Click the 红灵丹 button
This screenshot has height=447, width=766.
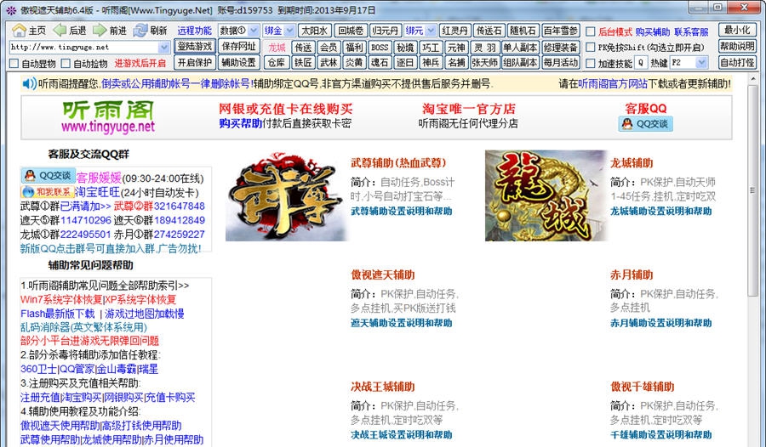(x=454, y=31)
